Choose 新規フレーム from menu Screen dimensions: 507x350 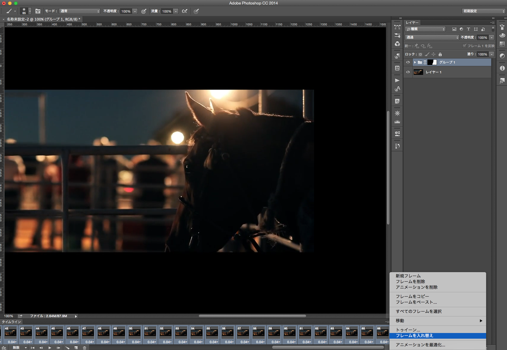(408, 276)
